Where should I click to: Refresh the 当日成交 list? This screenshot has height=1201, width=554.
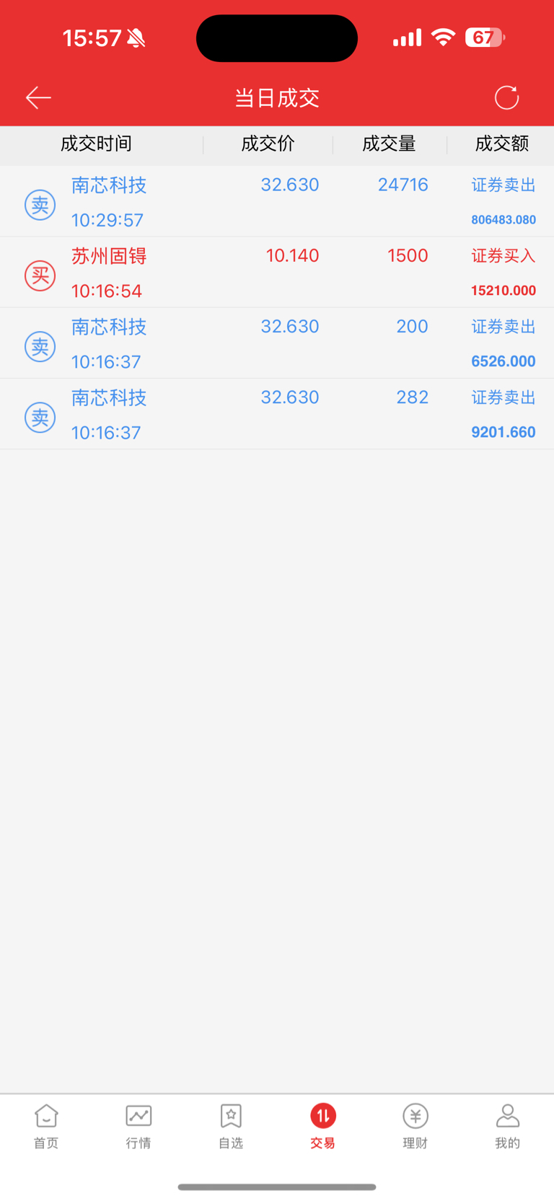(506, 97)
